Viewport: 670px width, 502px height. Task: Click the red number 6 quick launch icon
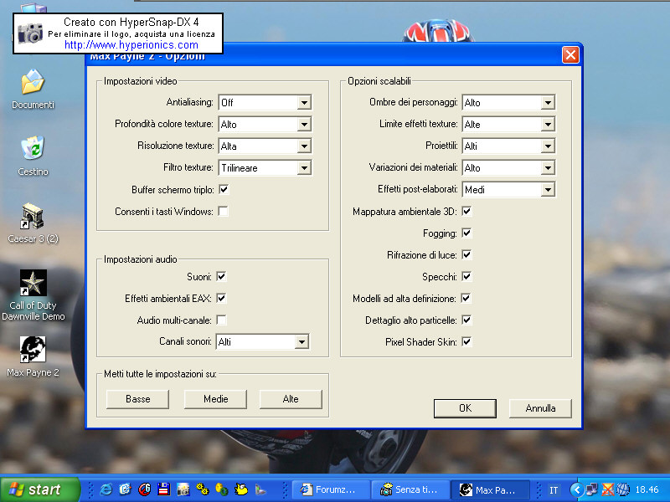(144, 489)
